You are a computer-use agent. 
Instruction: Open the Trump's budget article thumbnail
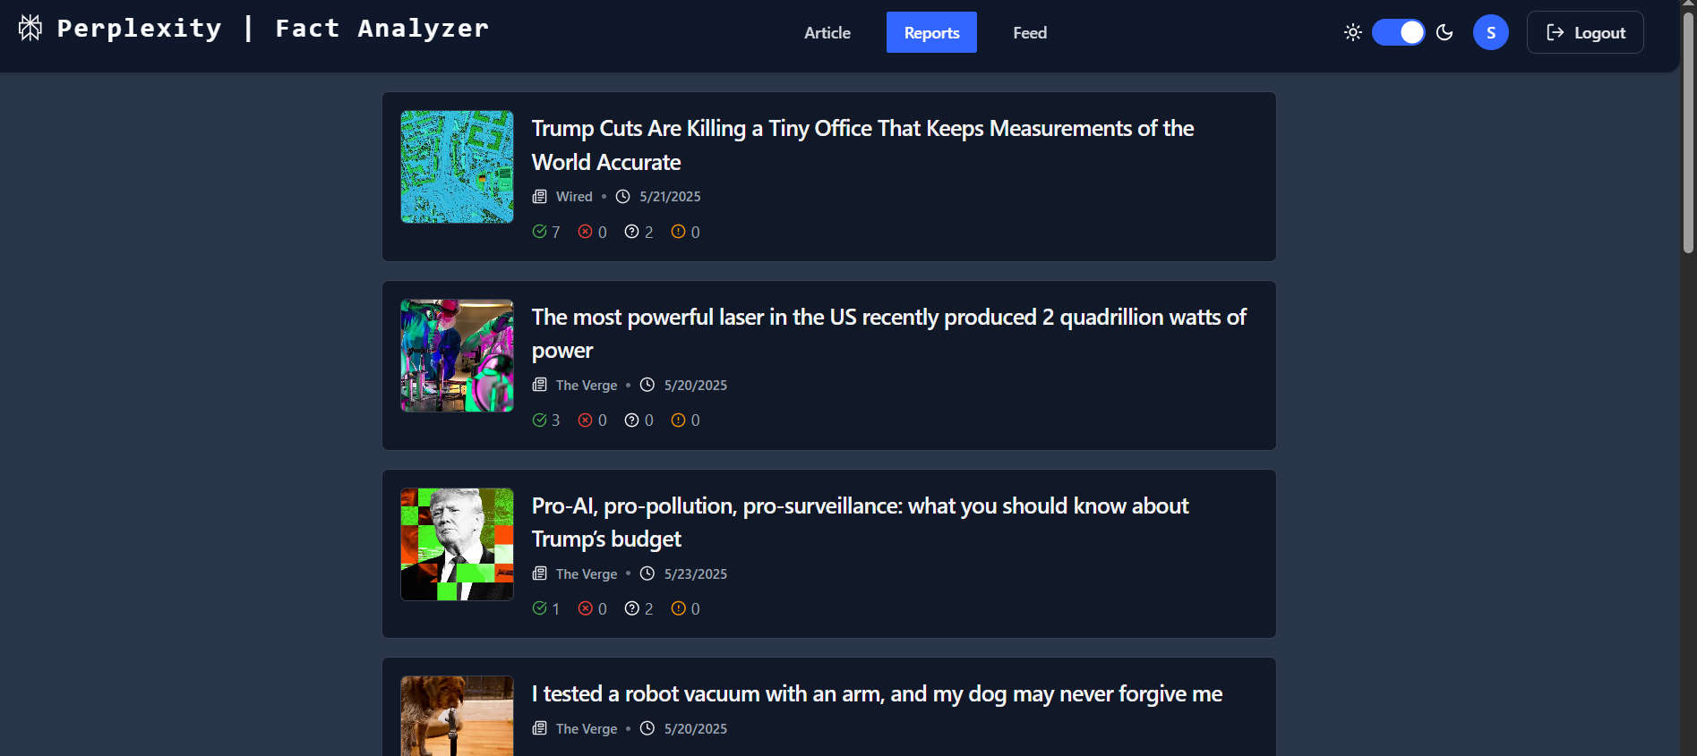pyautogui.click(x=457, y=544)
